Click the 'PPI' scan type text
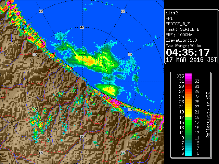 click(169, 18)
